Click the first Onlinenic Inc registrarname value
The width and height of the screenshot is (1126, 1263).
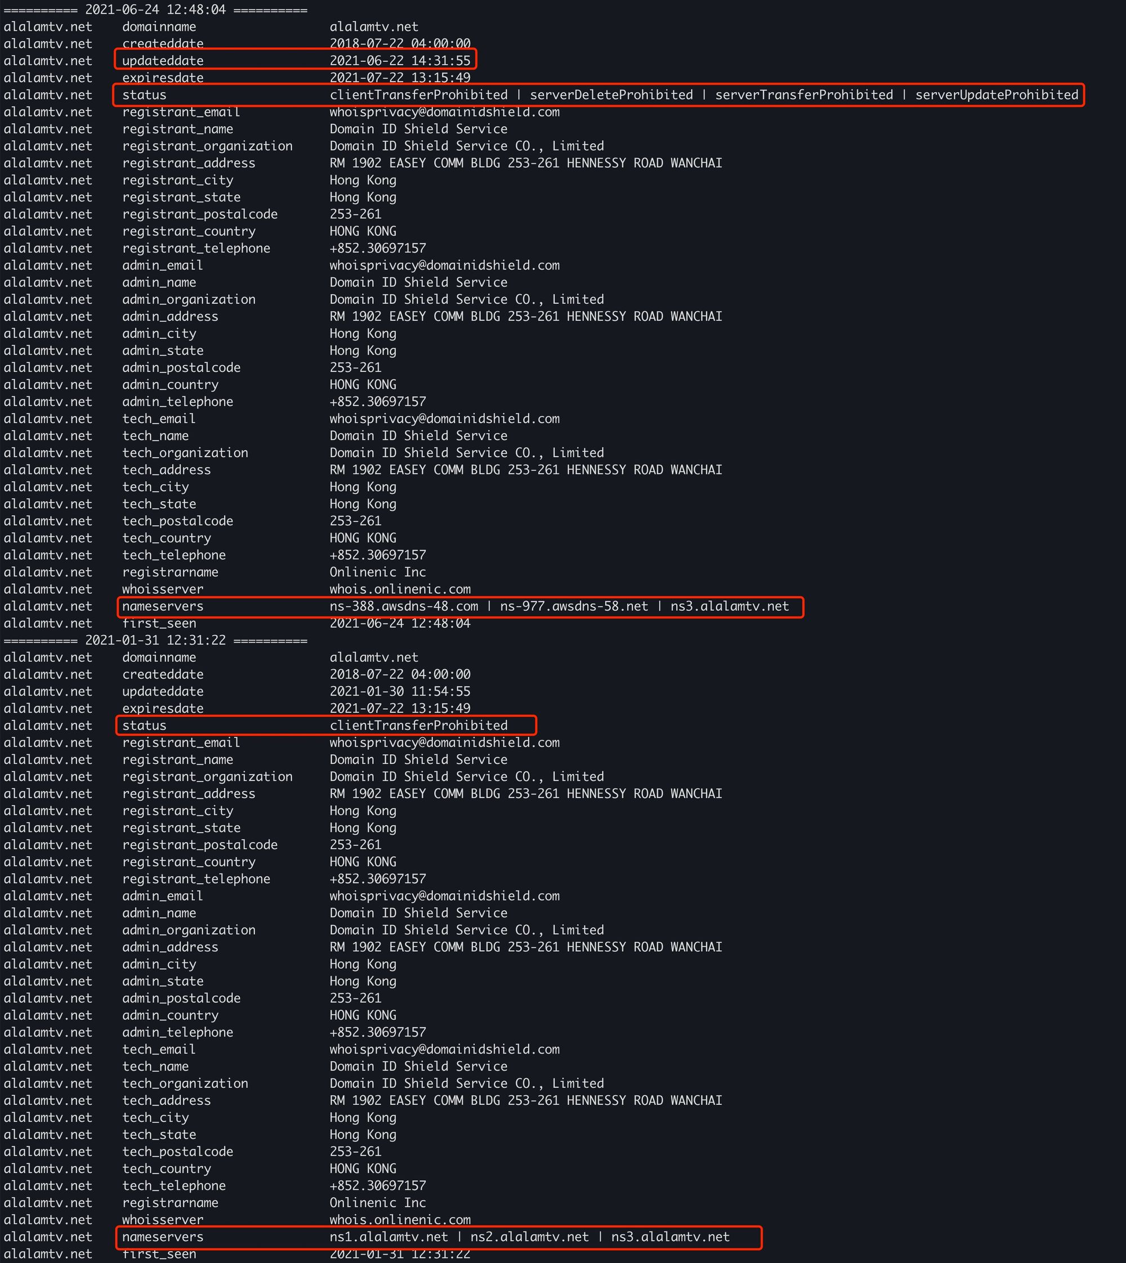[x=377, y=572]
